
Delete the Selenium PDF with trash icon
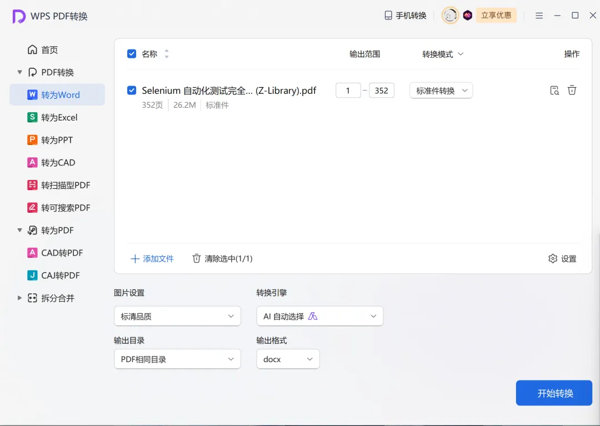[572, 90]
